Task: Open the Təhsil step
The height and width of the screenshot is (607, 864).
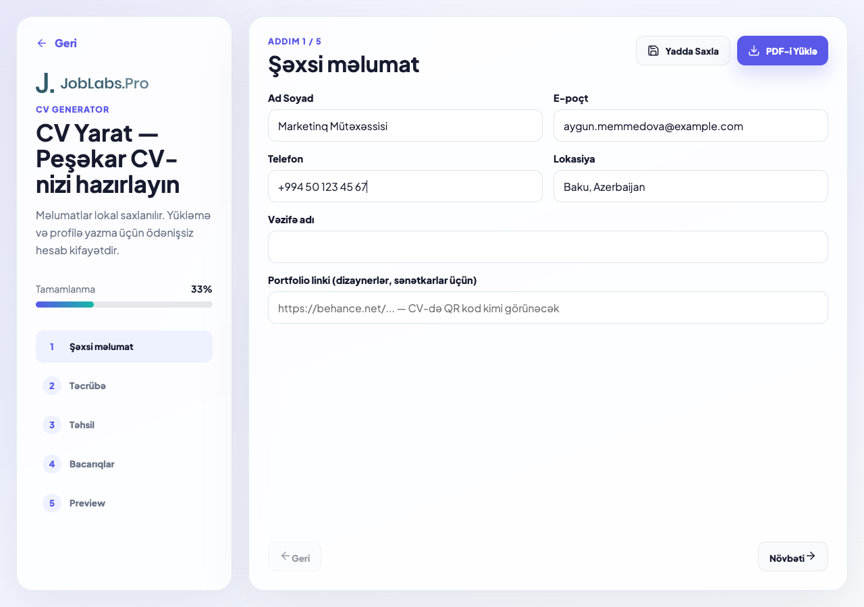Action: (x=124, y=425)
